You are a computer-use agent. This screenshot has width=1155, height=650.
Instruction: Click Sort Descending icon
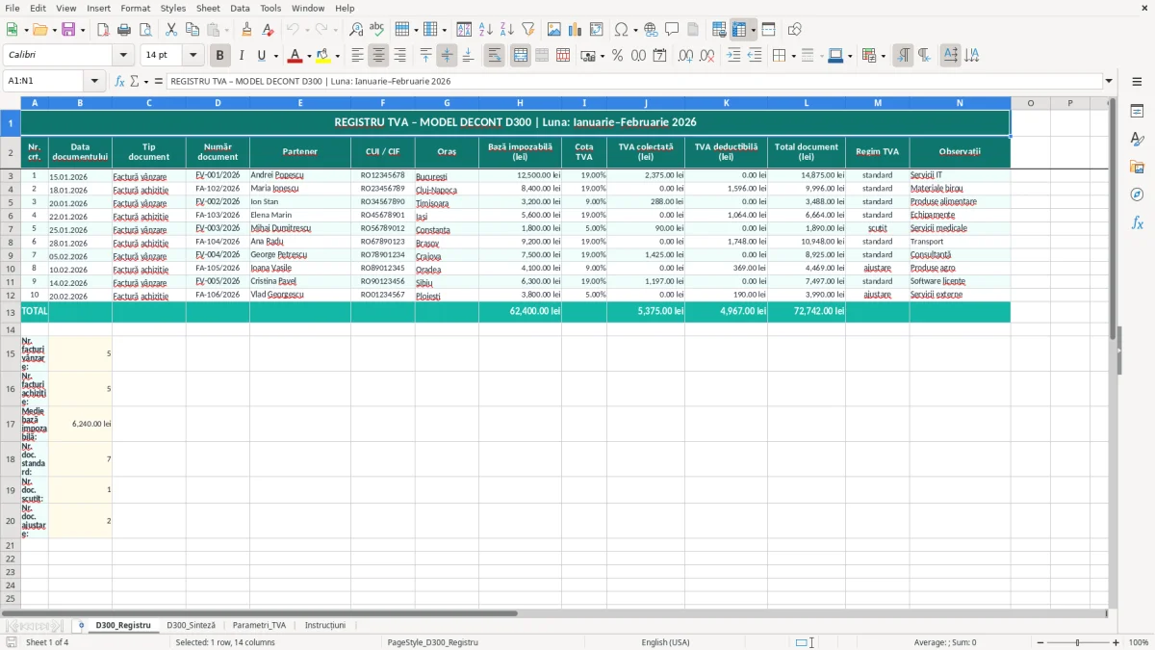(507, 30)
